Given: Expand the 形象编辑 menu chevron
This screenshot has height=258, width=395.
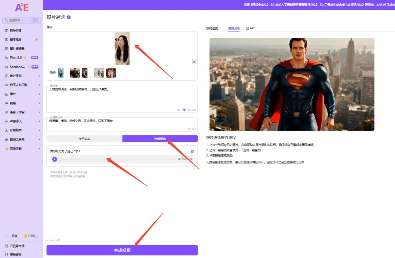Looking at the screenshot, I should [x=39, y=130].
